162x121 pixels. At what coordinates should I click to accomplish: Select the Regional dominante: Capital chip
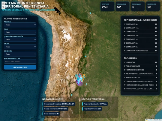95,104
